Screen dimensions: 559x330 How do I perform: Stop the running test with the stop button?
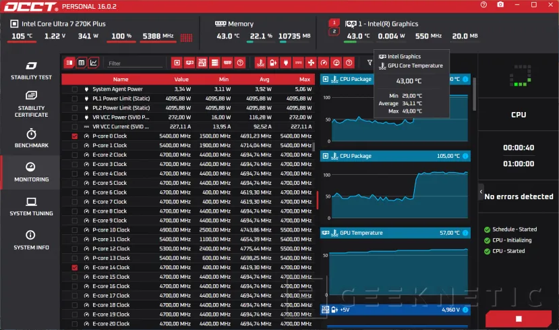[518, 319]
